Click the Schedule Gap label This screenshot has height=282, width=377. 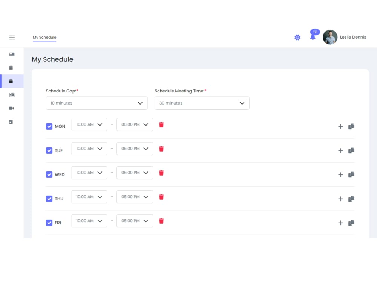pyautogui.click(x=62, y=91)
